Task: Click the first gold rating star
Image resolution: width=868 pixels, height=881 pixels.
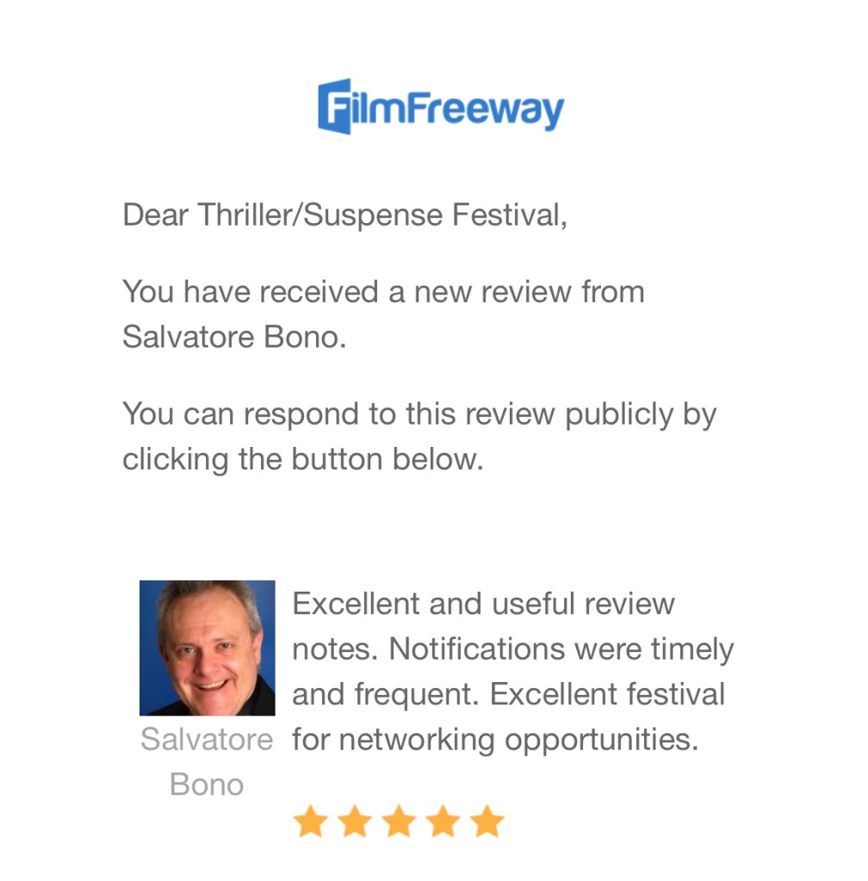Action: coord(310,822)
